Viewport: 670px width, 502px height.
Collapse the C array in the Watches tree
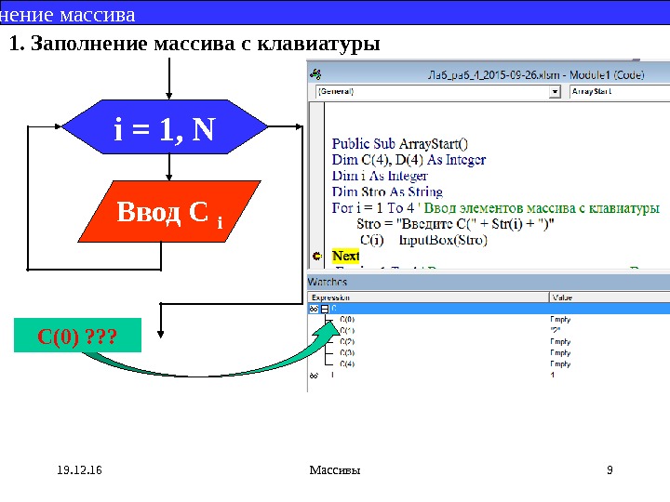tap(325, 309)
